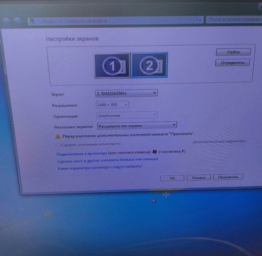
Task: Open the Экран dropdown with SMS23A350H
Action: pyautogui.click(x=126, y=93)
